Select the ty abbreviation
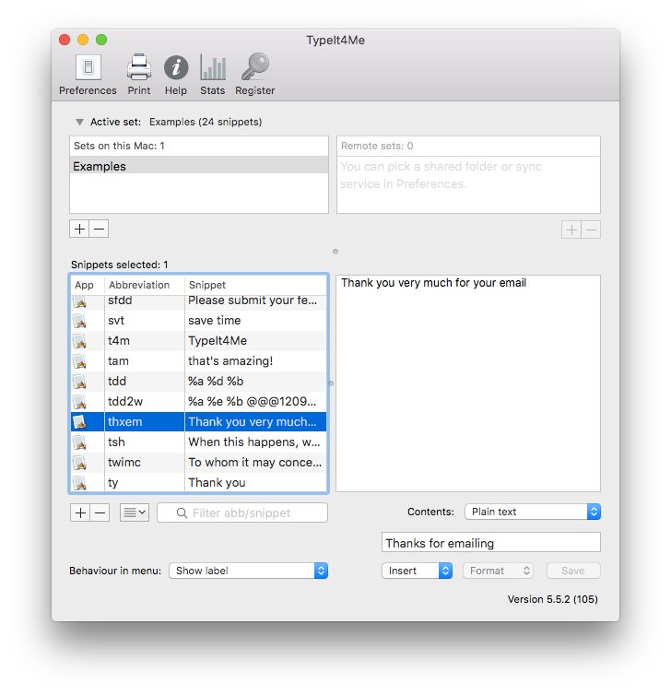The height and width of the screenshot is (695, 671). click(x=113, y=483)
